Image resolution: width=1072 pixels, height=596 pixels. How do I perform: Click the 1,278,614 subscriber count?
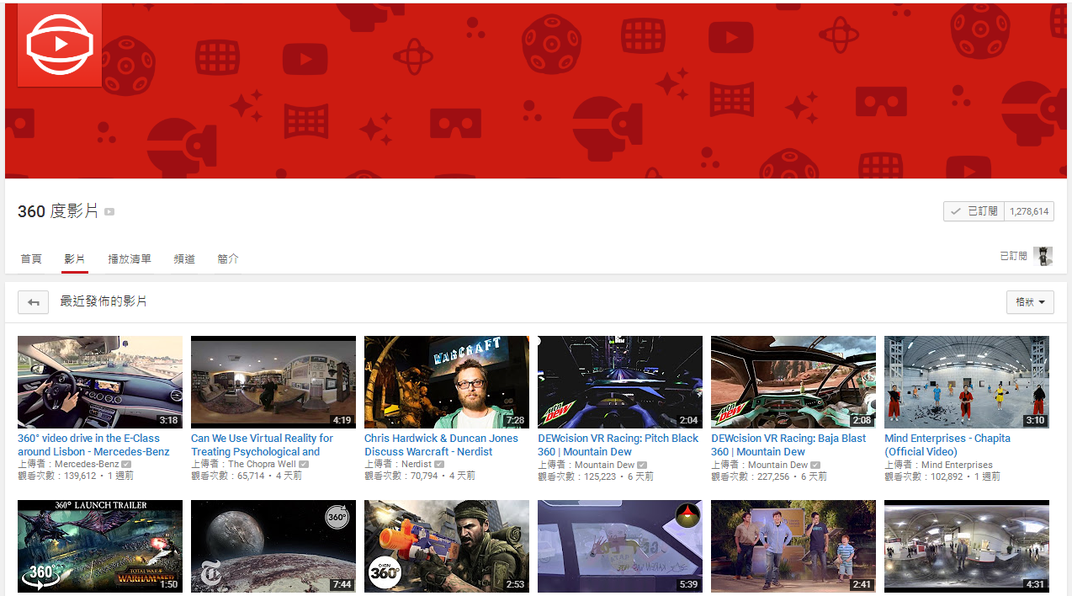[1029, 211]
